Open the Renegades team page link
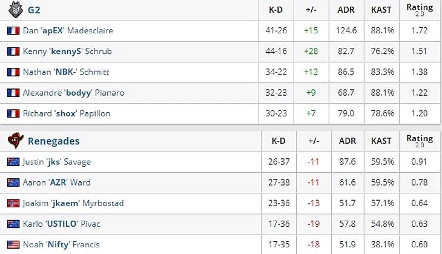The image size is (442, 254). click(x=53, y=141)
